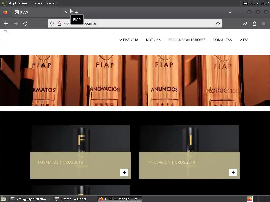Activate the FIAP — Mozilla Firefox taskbar item

[120, 199]
